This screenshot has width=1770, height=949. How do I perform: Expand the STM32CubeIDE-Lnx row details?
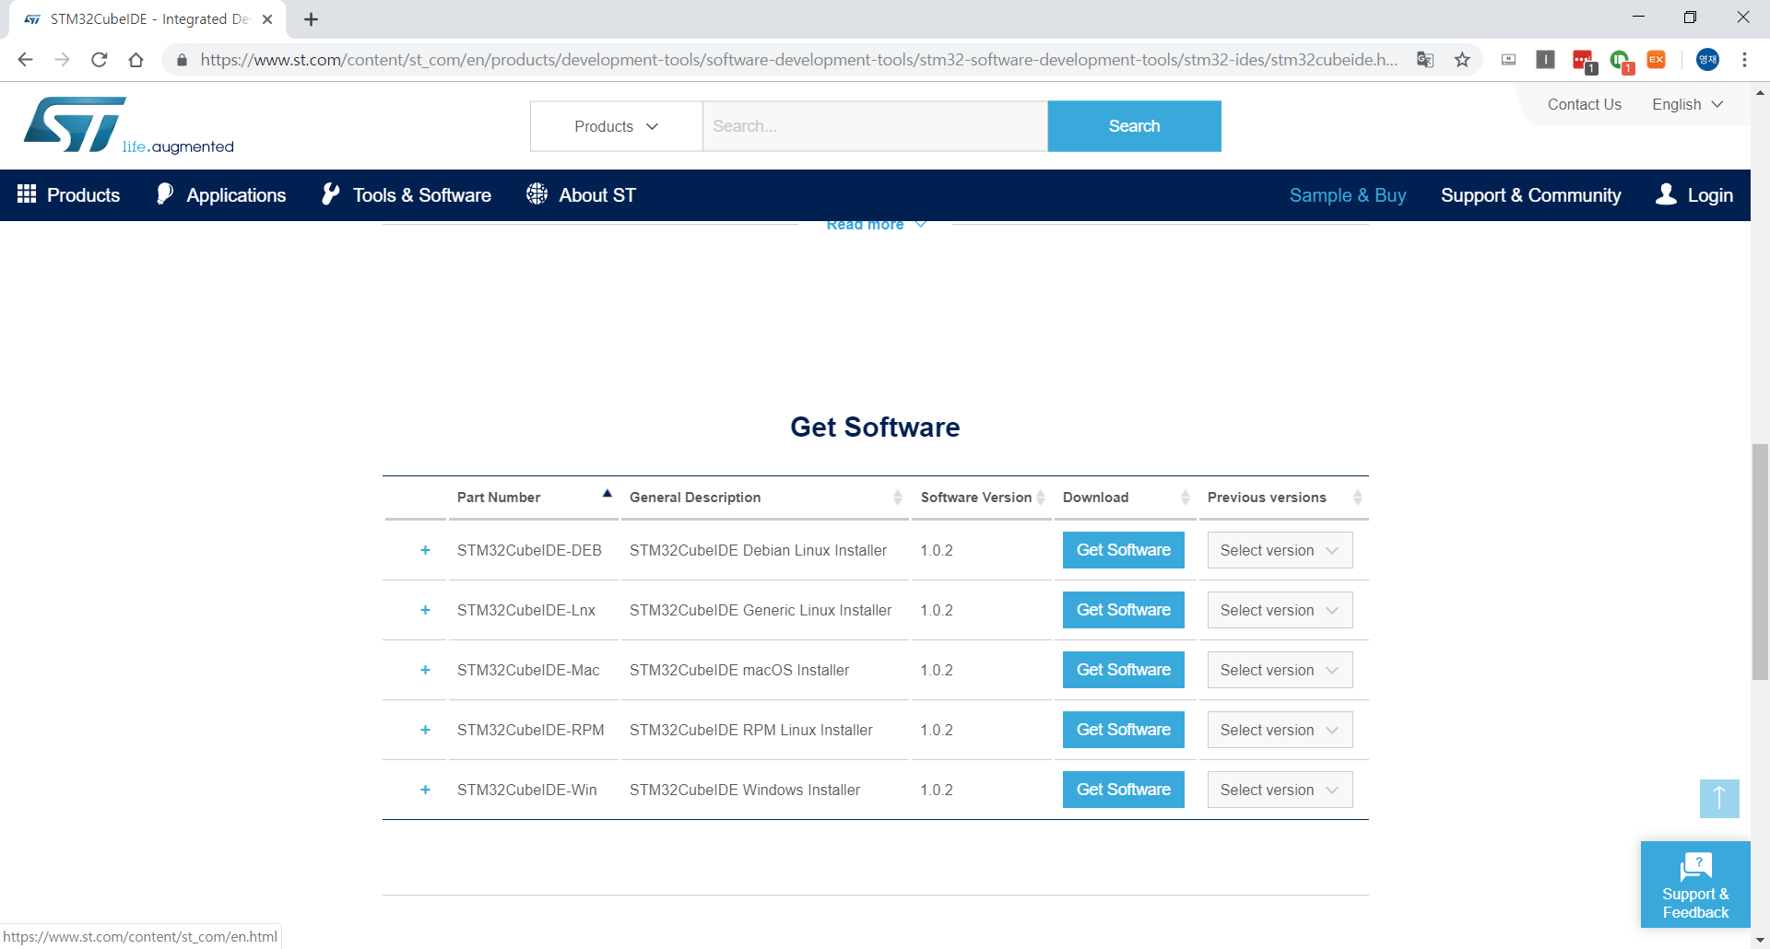click(x=425, y=610)
